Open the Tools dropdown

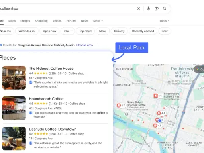click(x=164, y=21)
